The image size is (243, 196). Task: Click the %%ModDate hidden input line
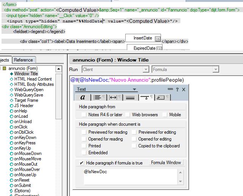click(92, 21)
